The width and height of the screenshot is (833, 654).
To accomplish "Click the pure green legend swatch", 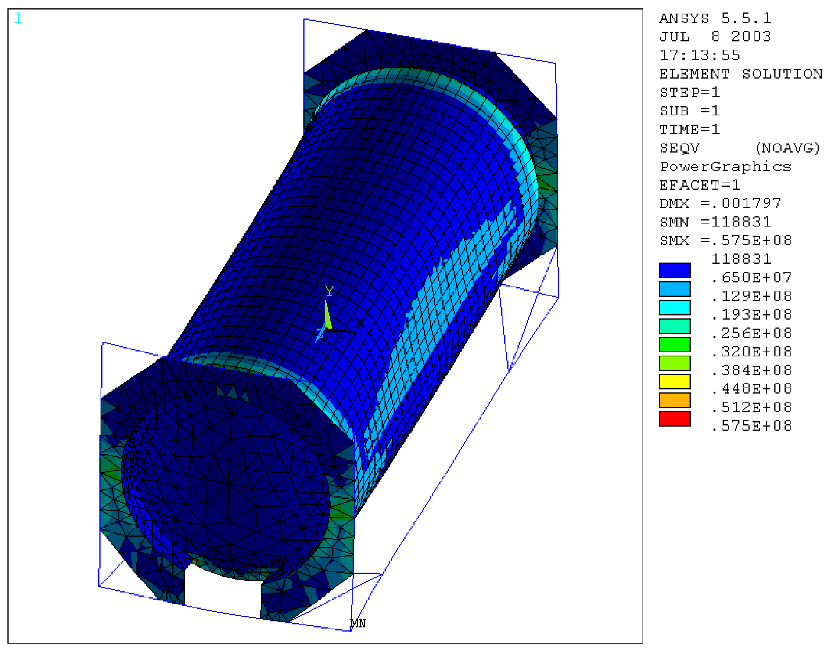I will pyautogui.click(x=674, y=345).
